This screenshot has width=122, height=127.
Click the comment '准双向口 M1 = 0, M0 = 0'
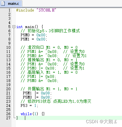[49, 48]
